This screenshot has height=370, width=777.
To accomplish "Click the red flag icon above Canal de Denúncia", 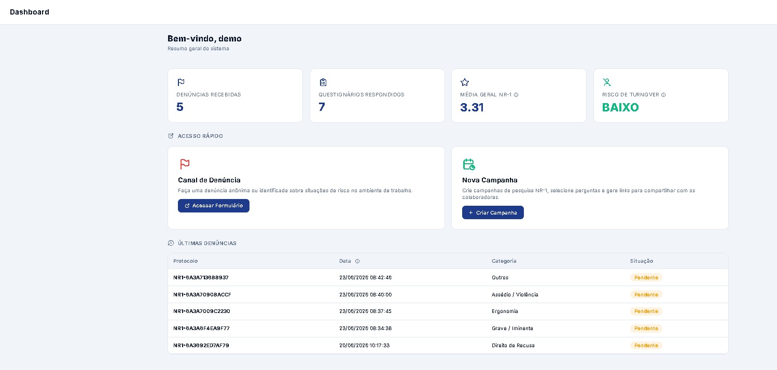I will 185,164.
